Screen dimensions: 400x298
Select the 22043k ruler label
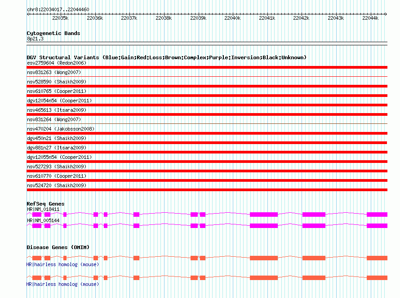point(336,18)
